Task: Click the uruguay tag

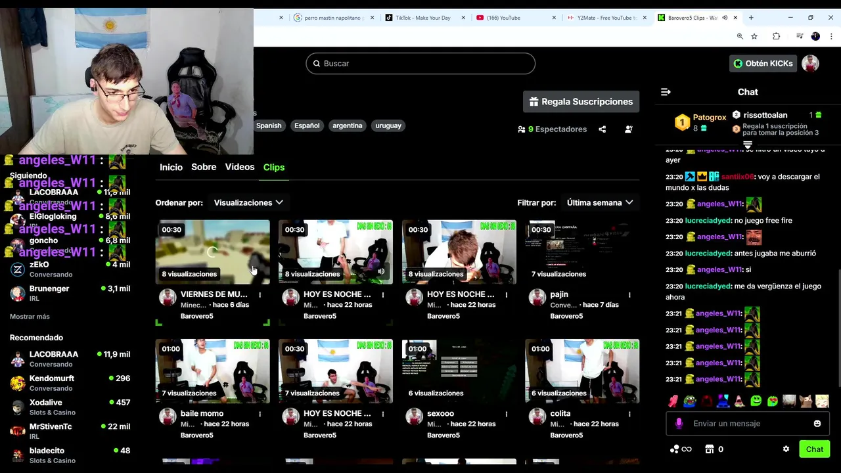Action: (x=388, y=125)
